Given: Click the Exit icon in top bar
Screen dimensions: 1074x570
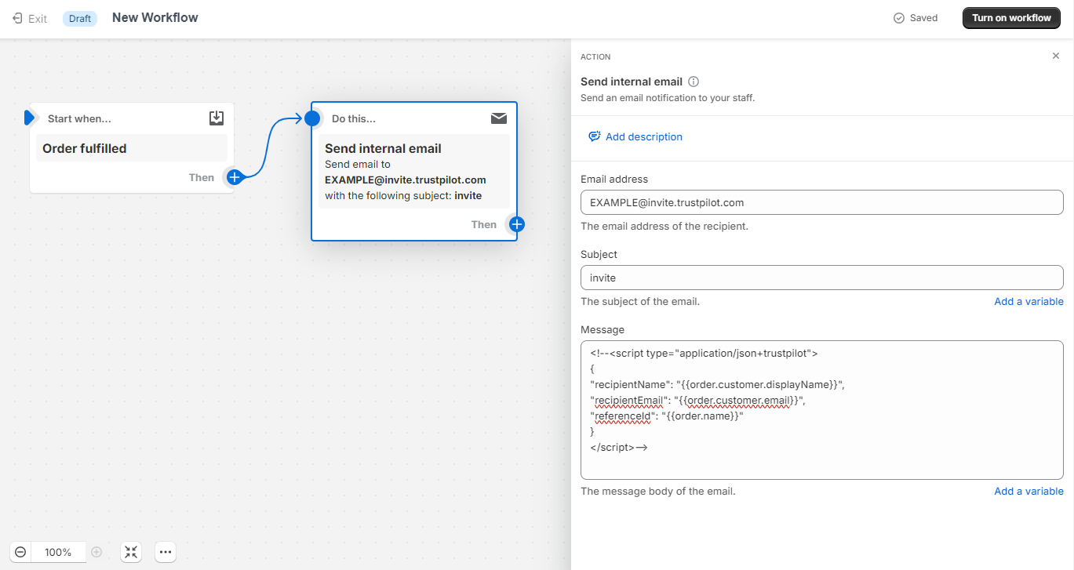Looking at the screenshot, I should (17, 18).
